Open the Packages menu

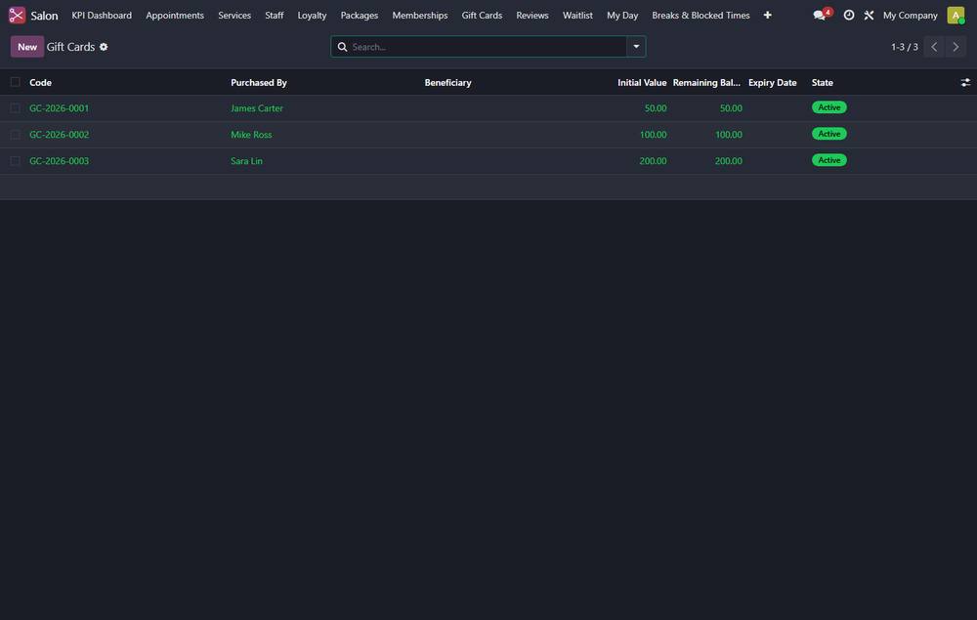point(359,15)
